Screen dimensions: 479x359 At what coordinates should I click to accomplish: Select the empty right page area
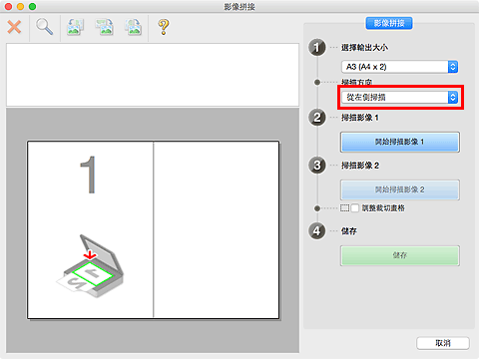coord(217,229)
